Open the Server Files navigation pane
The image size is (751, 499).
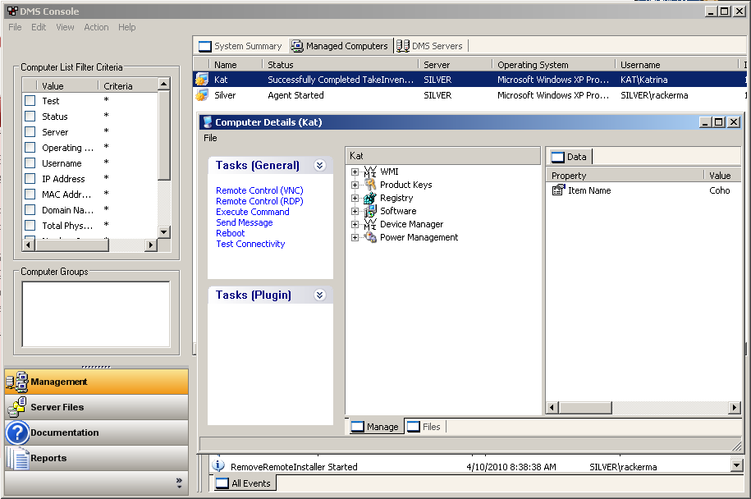[x=96, y=407]
